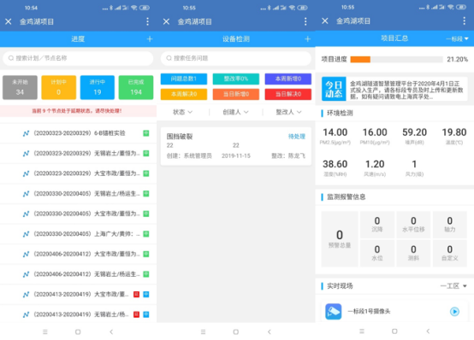Expand the 创建人 filter dropdown
This screenshot has width=474, height=340.
coord(236,112)
